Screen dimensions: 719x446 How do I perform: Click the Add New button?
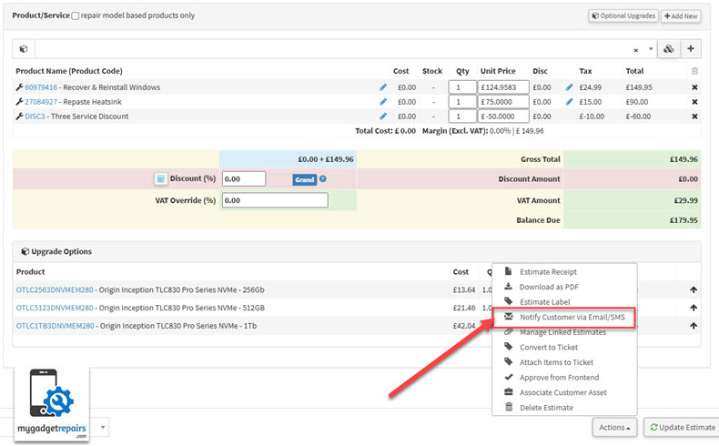681,15
